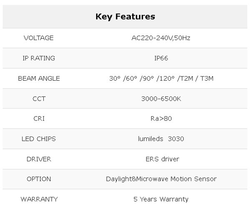The height and width of the screenshot is (219, 250).
Task: Select the IP RATING label
Action: coord(39,58)
